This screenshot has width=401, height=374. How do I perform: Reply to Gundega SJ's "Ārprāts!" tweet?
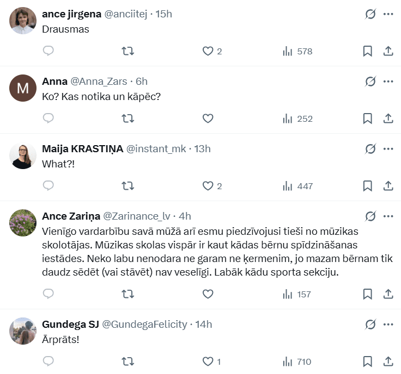click(48, 361)
